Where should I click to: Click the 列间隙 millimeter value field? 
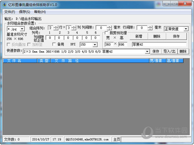[101, 28]
